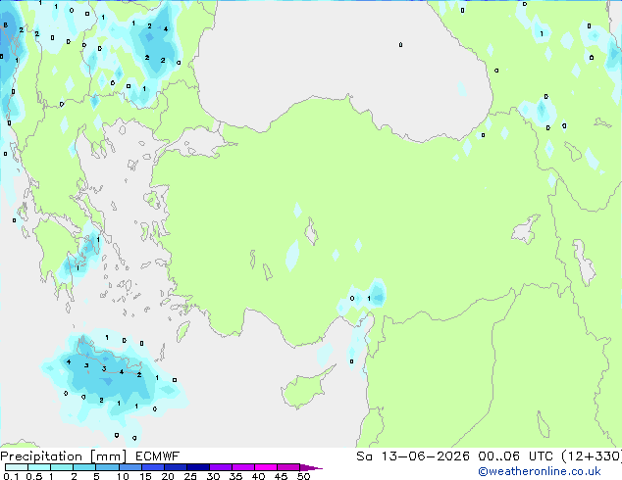Click the 5–10 mm legend swatch
Image resolution: width=622 pixels, height=480 pixels.
pos(107,467)
